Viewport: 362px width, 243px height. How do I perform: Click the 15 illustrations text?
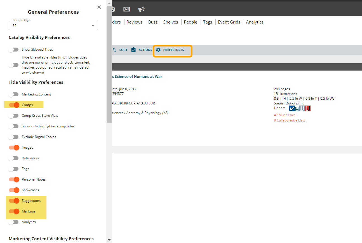pos(285,94)
